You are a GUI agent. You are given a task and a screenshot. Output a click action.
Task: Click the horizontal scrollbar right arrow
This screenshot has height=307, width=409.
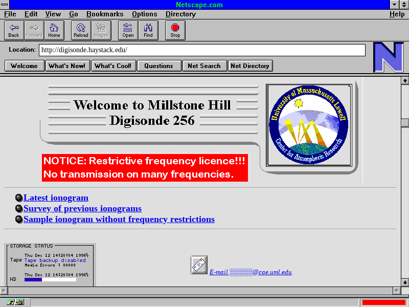(x=396, y=291)
